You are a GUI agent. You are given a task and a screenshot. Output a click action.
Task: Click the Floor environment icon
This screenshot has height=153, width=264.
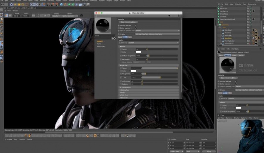(80, 4)
